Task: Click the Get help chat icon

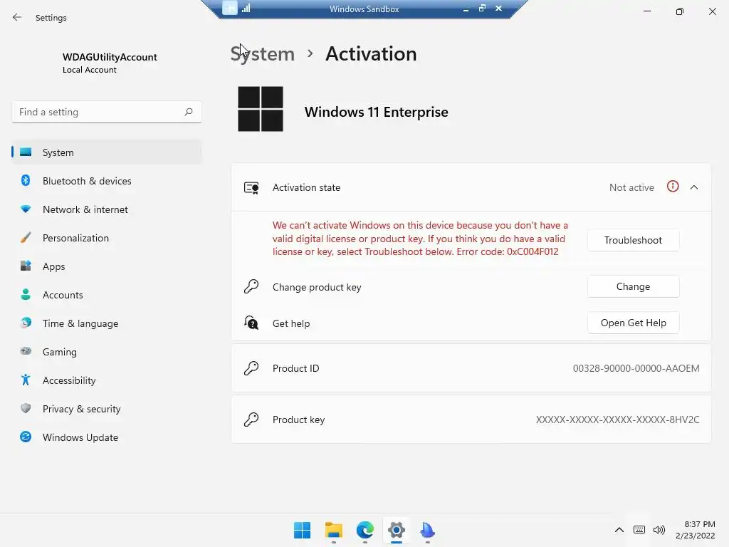Action: 251,323
